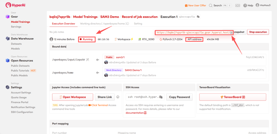Copy the execution ID q2xcvcapz7lw

[198, 17]
